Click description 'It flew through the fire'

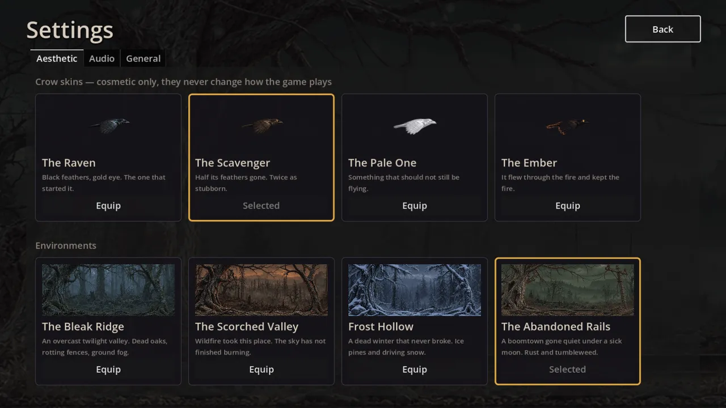[560, 182]
